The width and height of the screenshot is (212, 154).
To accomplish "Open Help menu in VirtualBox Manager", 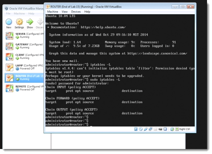I will [31, 14].
